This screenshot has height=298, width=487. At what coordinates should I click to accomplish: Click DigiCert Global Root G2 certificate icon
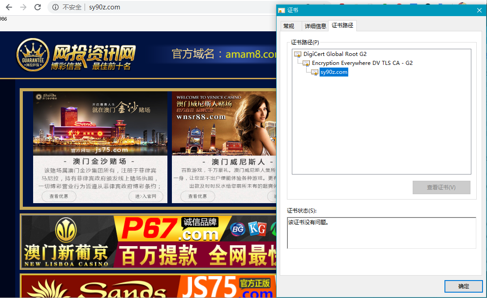[x=298, y=54]
